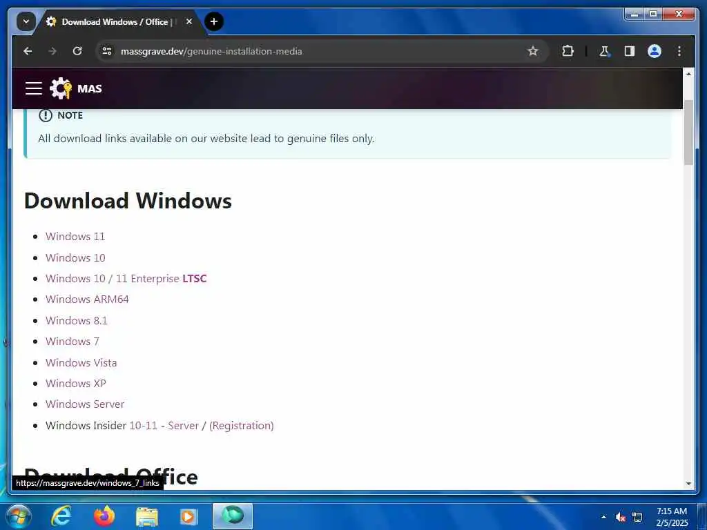Show hidden tray icons arrow
This screenshot has width=707, height=530.
tap(603, 517)
